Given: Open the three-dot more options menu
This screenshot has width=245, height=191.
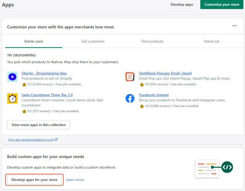Looking at the screenshot, I should pos(234,26).
